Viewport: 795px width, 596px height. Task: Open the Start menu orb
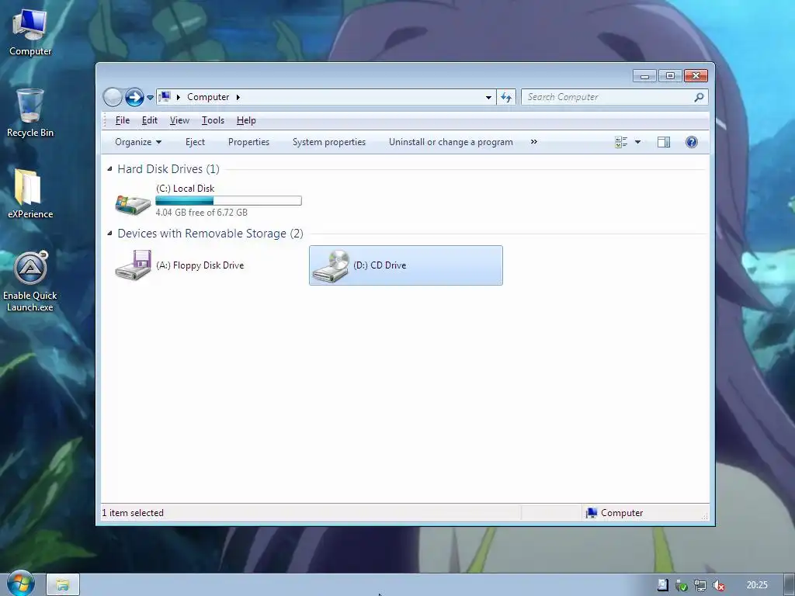click(x=21, y=584)
